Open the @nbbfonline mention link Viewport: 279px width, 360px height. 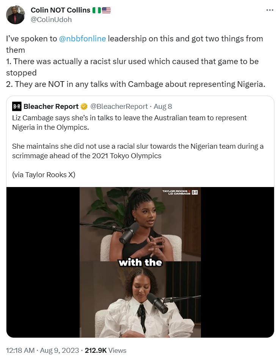pos(82,39)
